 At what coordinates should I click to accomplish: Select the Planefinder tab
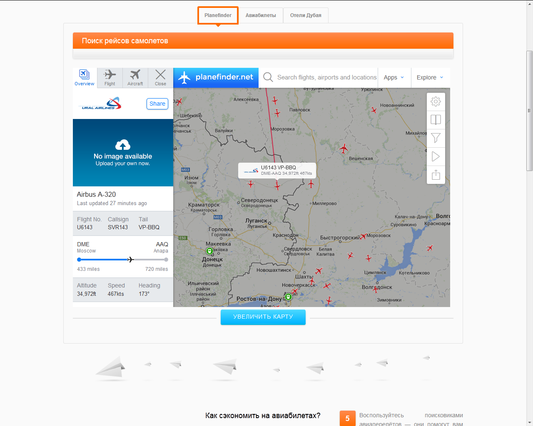(218, 15)
